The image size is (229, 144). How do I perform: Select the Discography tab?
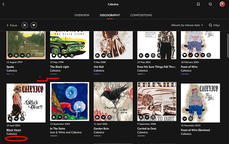[x=110, y=15]
